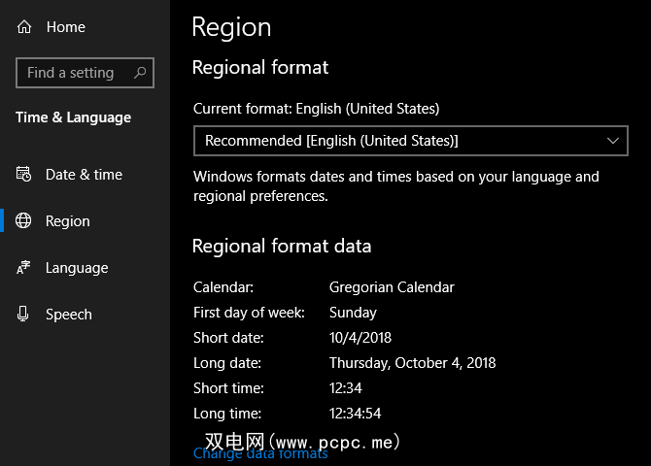
Task: Click the search magnifier icon
Action: 140,73
